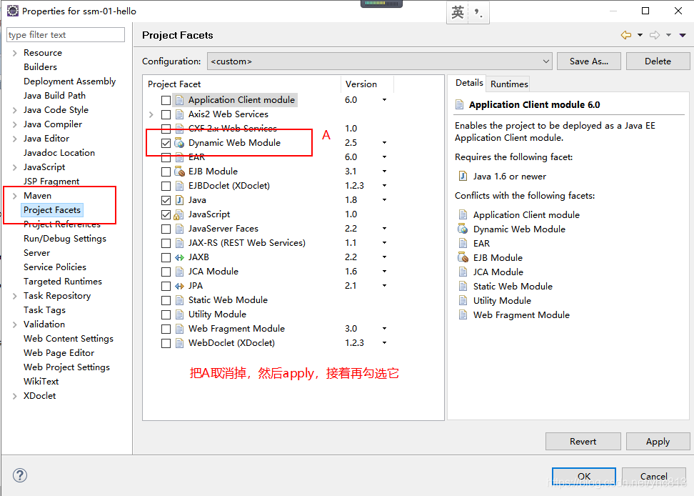The height and width of the screenshot is (496, 694).
Task: Click the help question mark icon
Action: click(x=20, y=475)
